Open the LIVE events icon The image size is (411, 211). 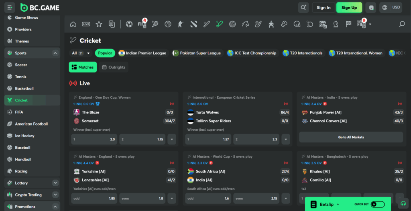click(x=86, y=24)
